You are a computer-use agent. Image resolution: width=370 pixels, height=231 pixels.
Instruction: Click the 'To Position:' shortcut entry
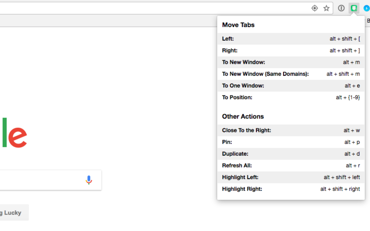coord(291,97)
